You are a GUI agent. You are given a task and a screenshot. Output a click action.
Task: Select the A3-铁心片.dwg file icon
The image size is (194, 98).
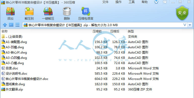(3, 53)
